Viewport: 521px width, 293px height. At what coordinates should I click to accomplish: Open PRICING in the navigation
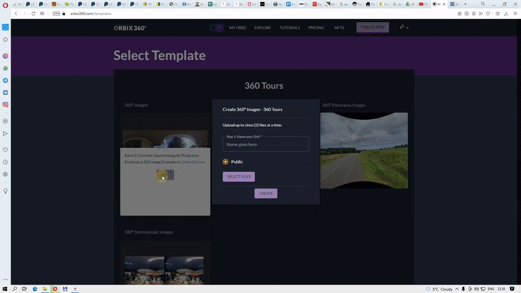[x=316, y=27]
